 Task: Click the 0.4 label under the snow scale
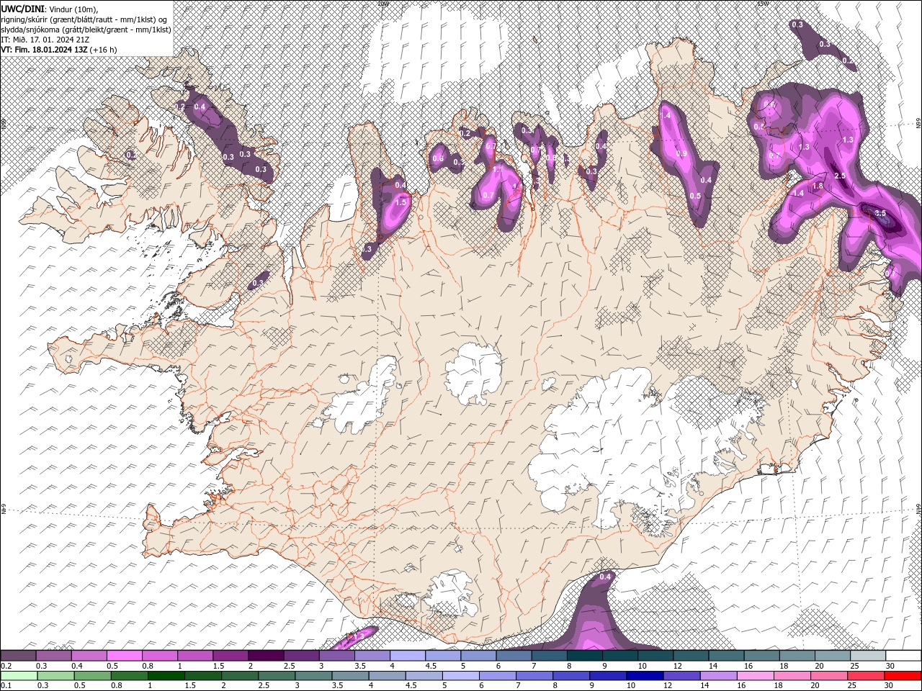tap(76, 666)
